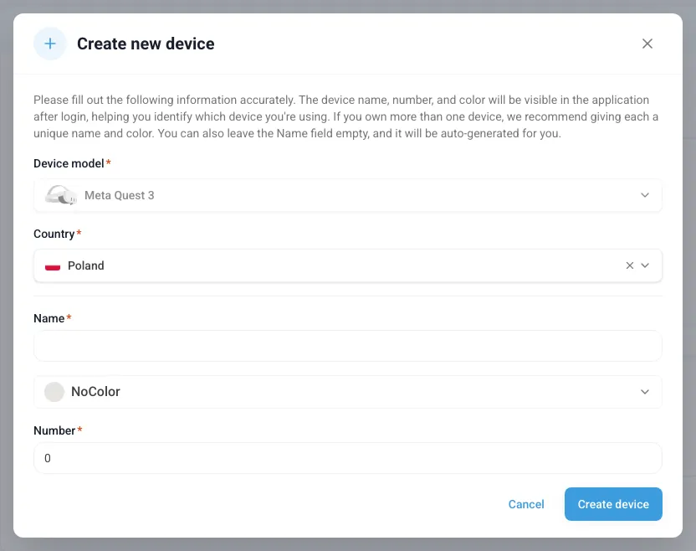Focus the Number input field
The height and width of the screenshot is (551, 696).
[347, 458]
